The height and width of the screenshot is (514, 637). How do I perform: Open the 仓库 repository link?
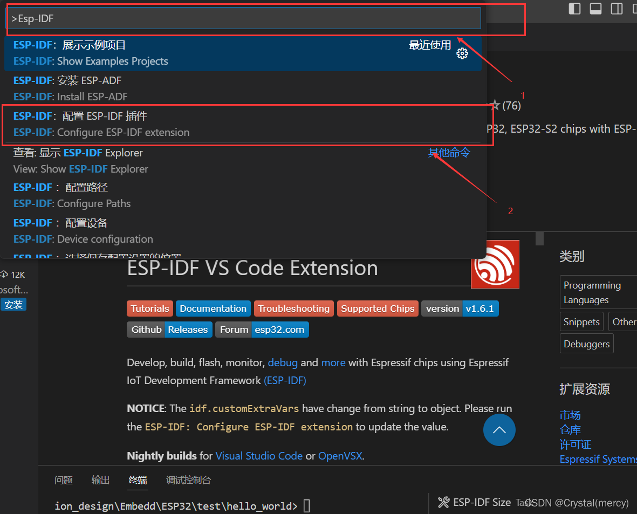(570, 430)
